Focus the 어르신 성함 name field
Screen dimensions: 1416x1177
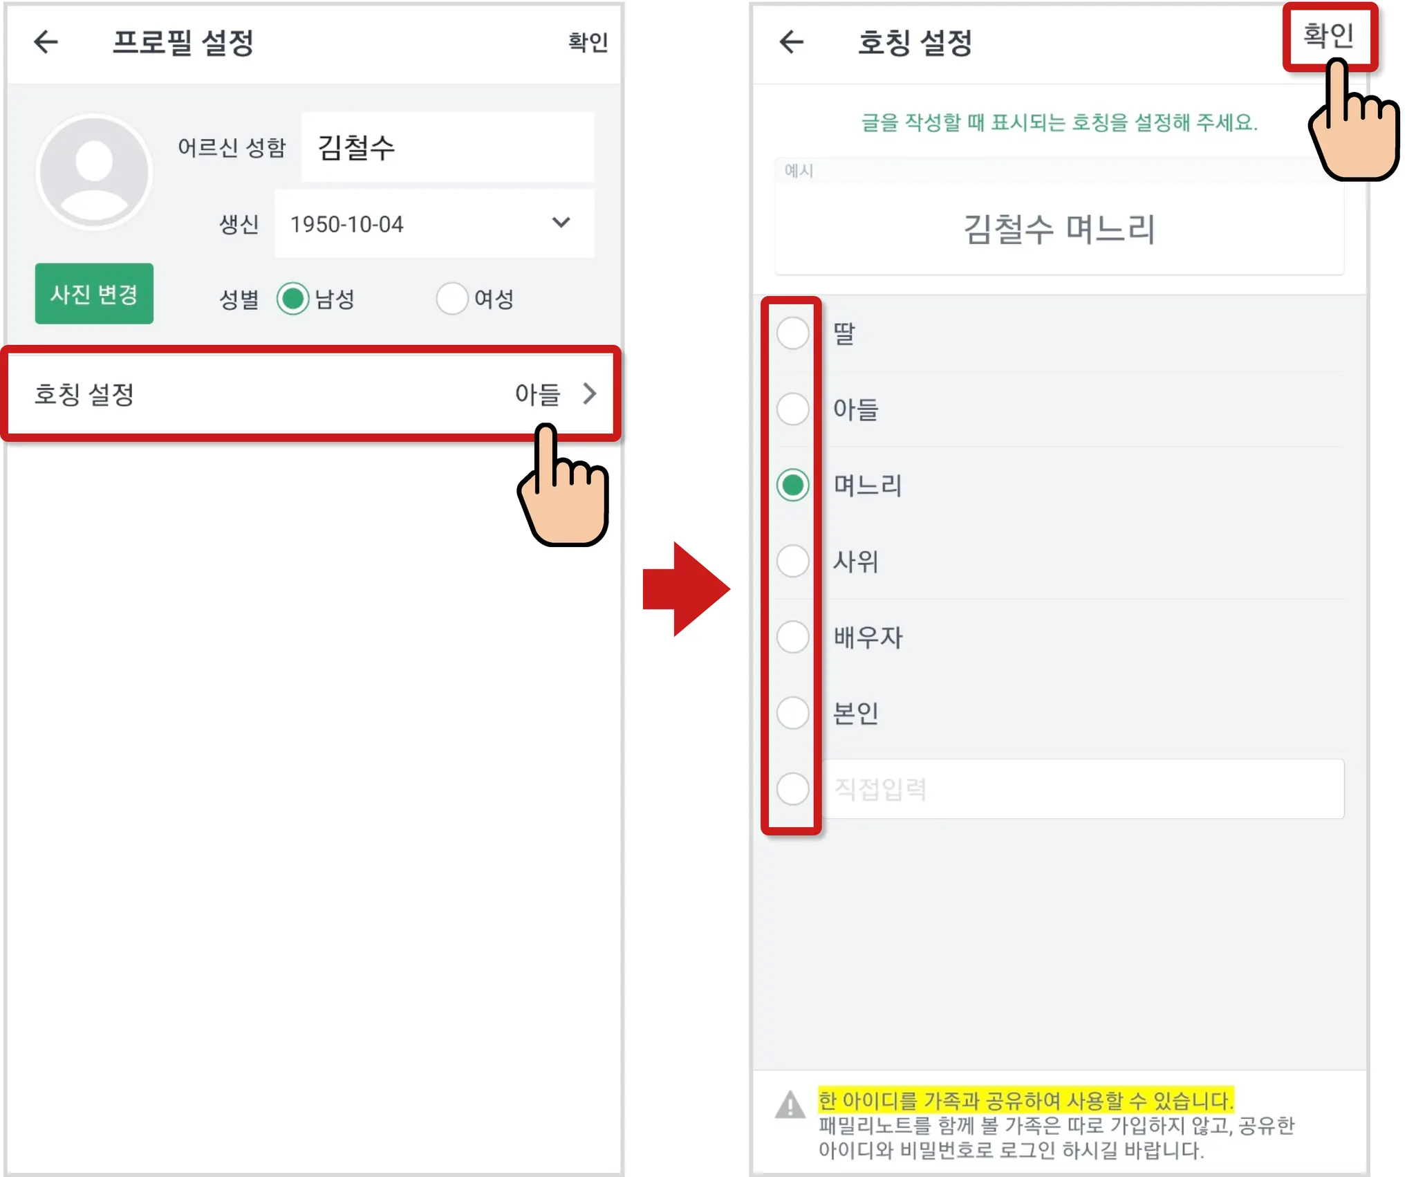click(x=447, y=147)
